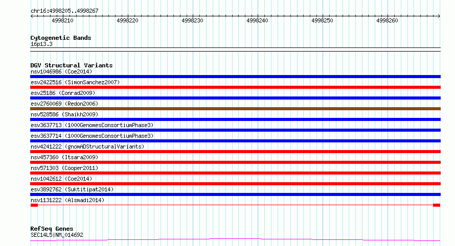Click the nsv1042612 (Coe2014) label
Viewport: 455px width, 246px height.
coord(61,179)
